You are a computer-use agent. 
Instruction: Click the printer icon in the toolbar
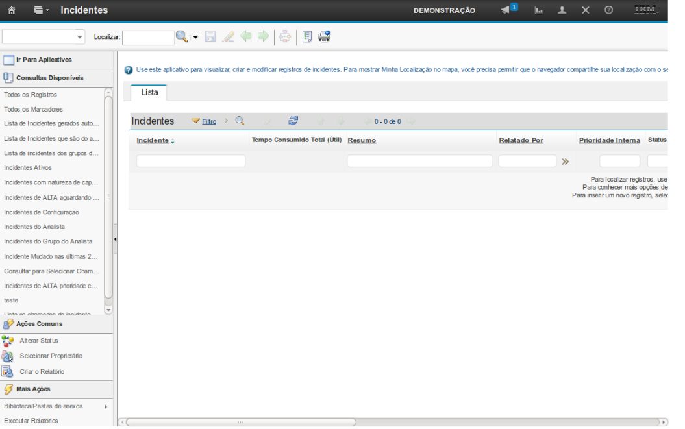(324, 37)
